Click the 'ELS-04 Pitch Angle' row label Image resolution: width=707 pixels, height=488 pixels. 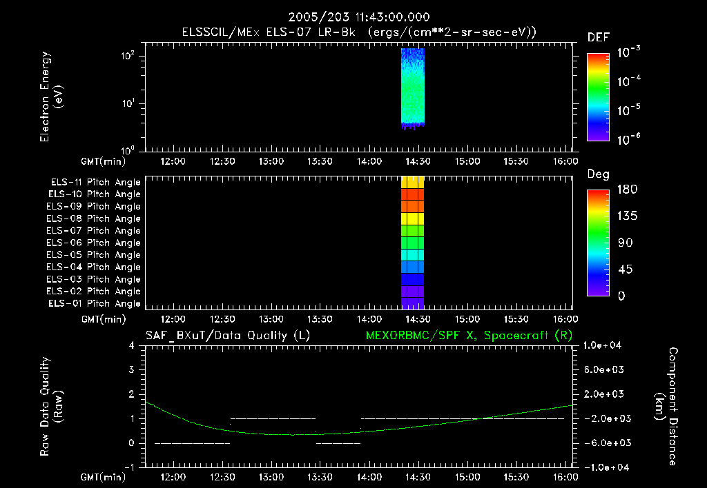coord(94,267)
